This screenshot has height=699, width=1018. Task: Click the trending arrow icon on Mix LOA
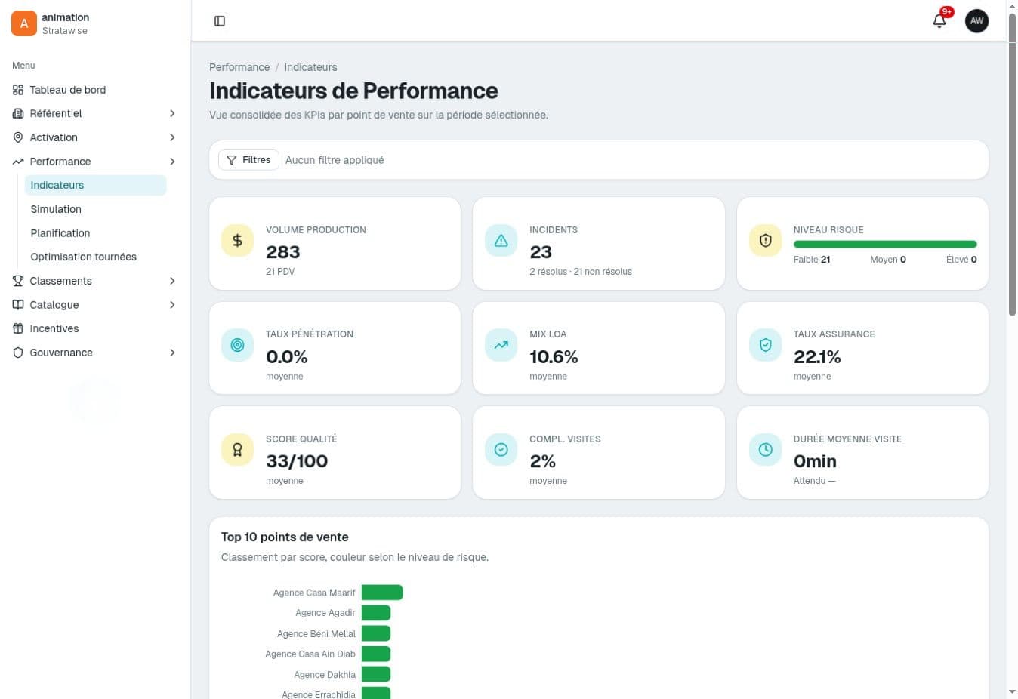(501, 345)
